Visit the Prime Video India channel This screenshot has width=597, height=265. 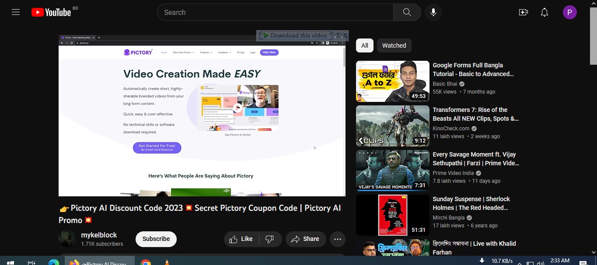453,173
